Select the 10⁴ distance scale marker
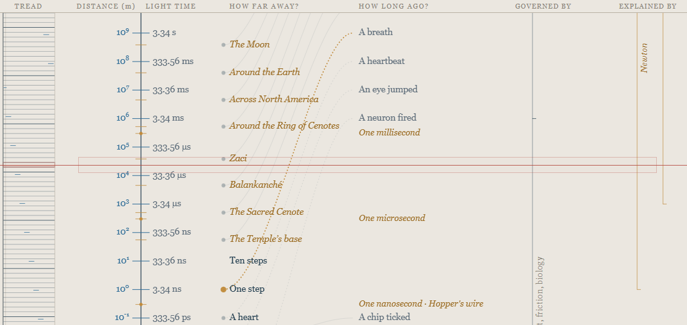The height and width of the screenshot is (325, 687). [123, 175]
